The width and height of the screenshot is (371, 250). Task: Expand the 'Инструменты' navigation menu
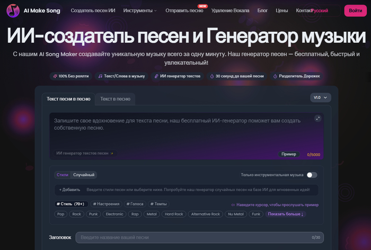coord(140,11)
